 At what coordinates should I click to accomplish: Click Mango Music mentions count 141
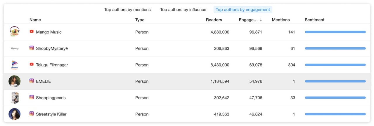tap(292, 32)
